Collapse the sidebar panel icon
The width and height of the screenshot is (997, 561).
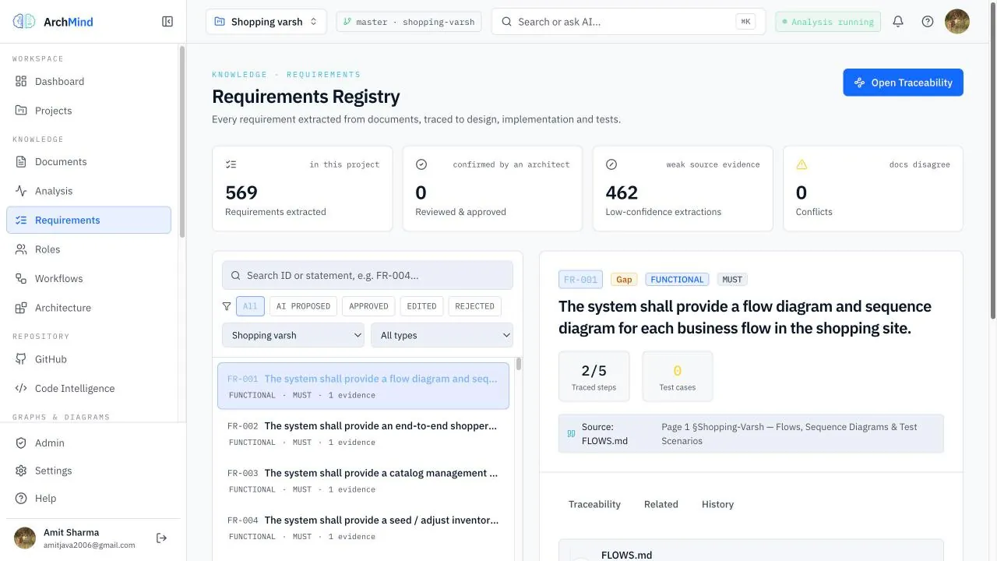(167, 22)
